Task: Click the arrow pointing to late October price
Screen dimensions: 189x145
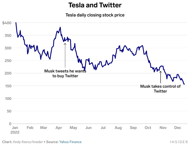Action: click(160, 77)
